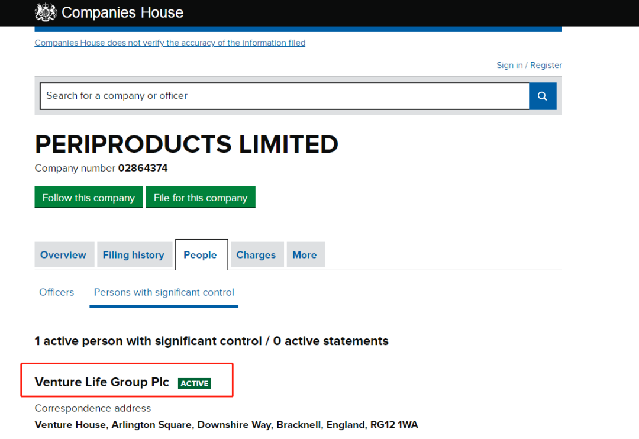The width and height of the screenshot is (639, 439).
Task: Go to the Charges tab
Action: [256, 255]
